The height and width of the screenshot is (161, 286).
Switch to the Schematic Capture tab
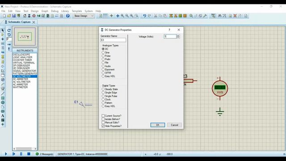click(19, 22)
